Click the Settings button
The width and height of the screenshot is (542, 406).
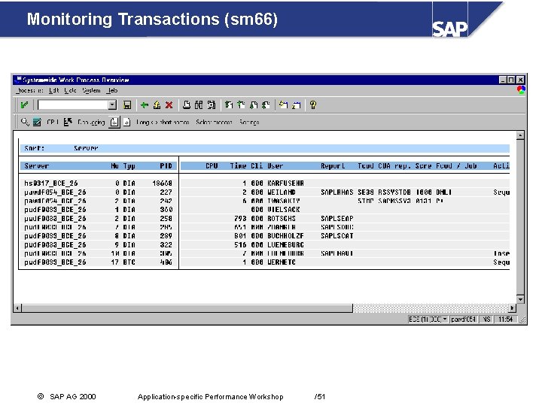pyautogui.click(x=249, y=122)
